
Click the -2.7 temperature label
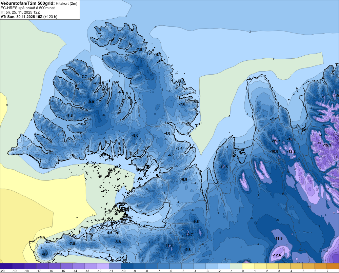[x=48, y=242]
